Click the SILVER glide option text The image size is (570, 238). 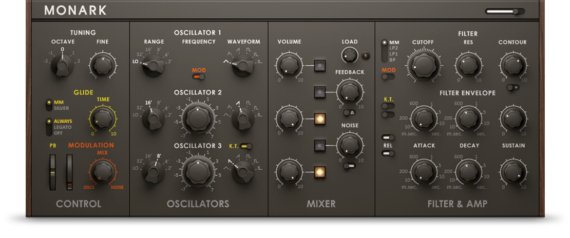[x=62, y=108]
